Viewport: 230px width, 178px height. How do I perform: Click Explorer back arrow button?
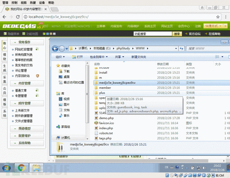pyautogui.click(x=55, y=49)
